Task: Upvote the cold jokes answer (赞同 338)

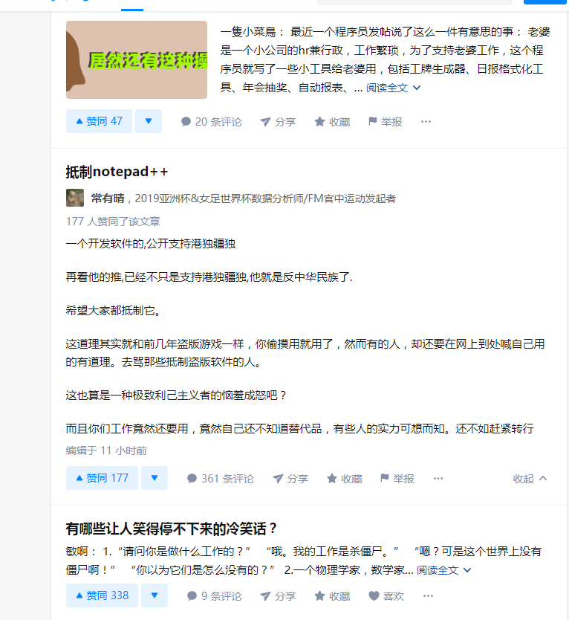Action: pos(102,595)
